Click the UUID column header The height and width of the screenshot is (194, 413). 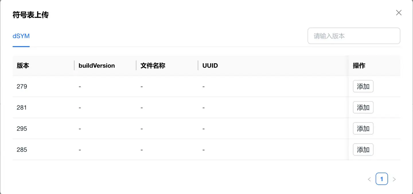[x=210, y=66]
